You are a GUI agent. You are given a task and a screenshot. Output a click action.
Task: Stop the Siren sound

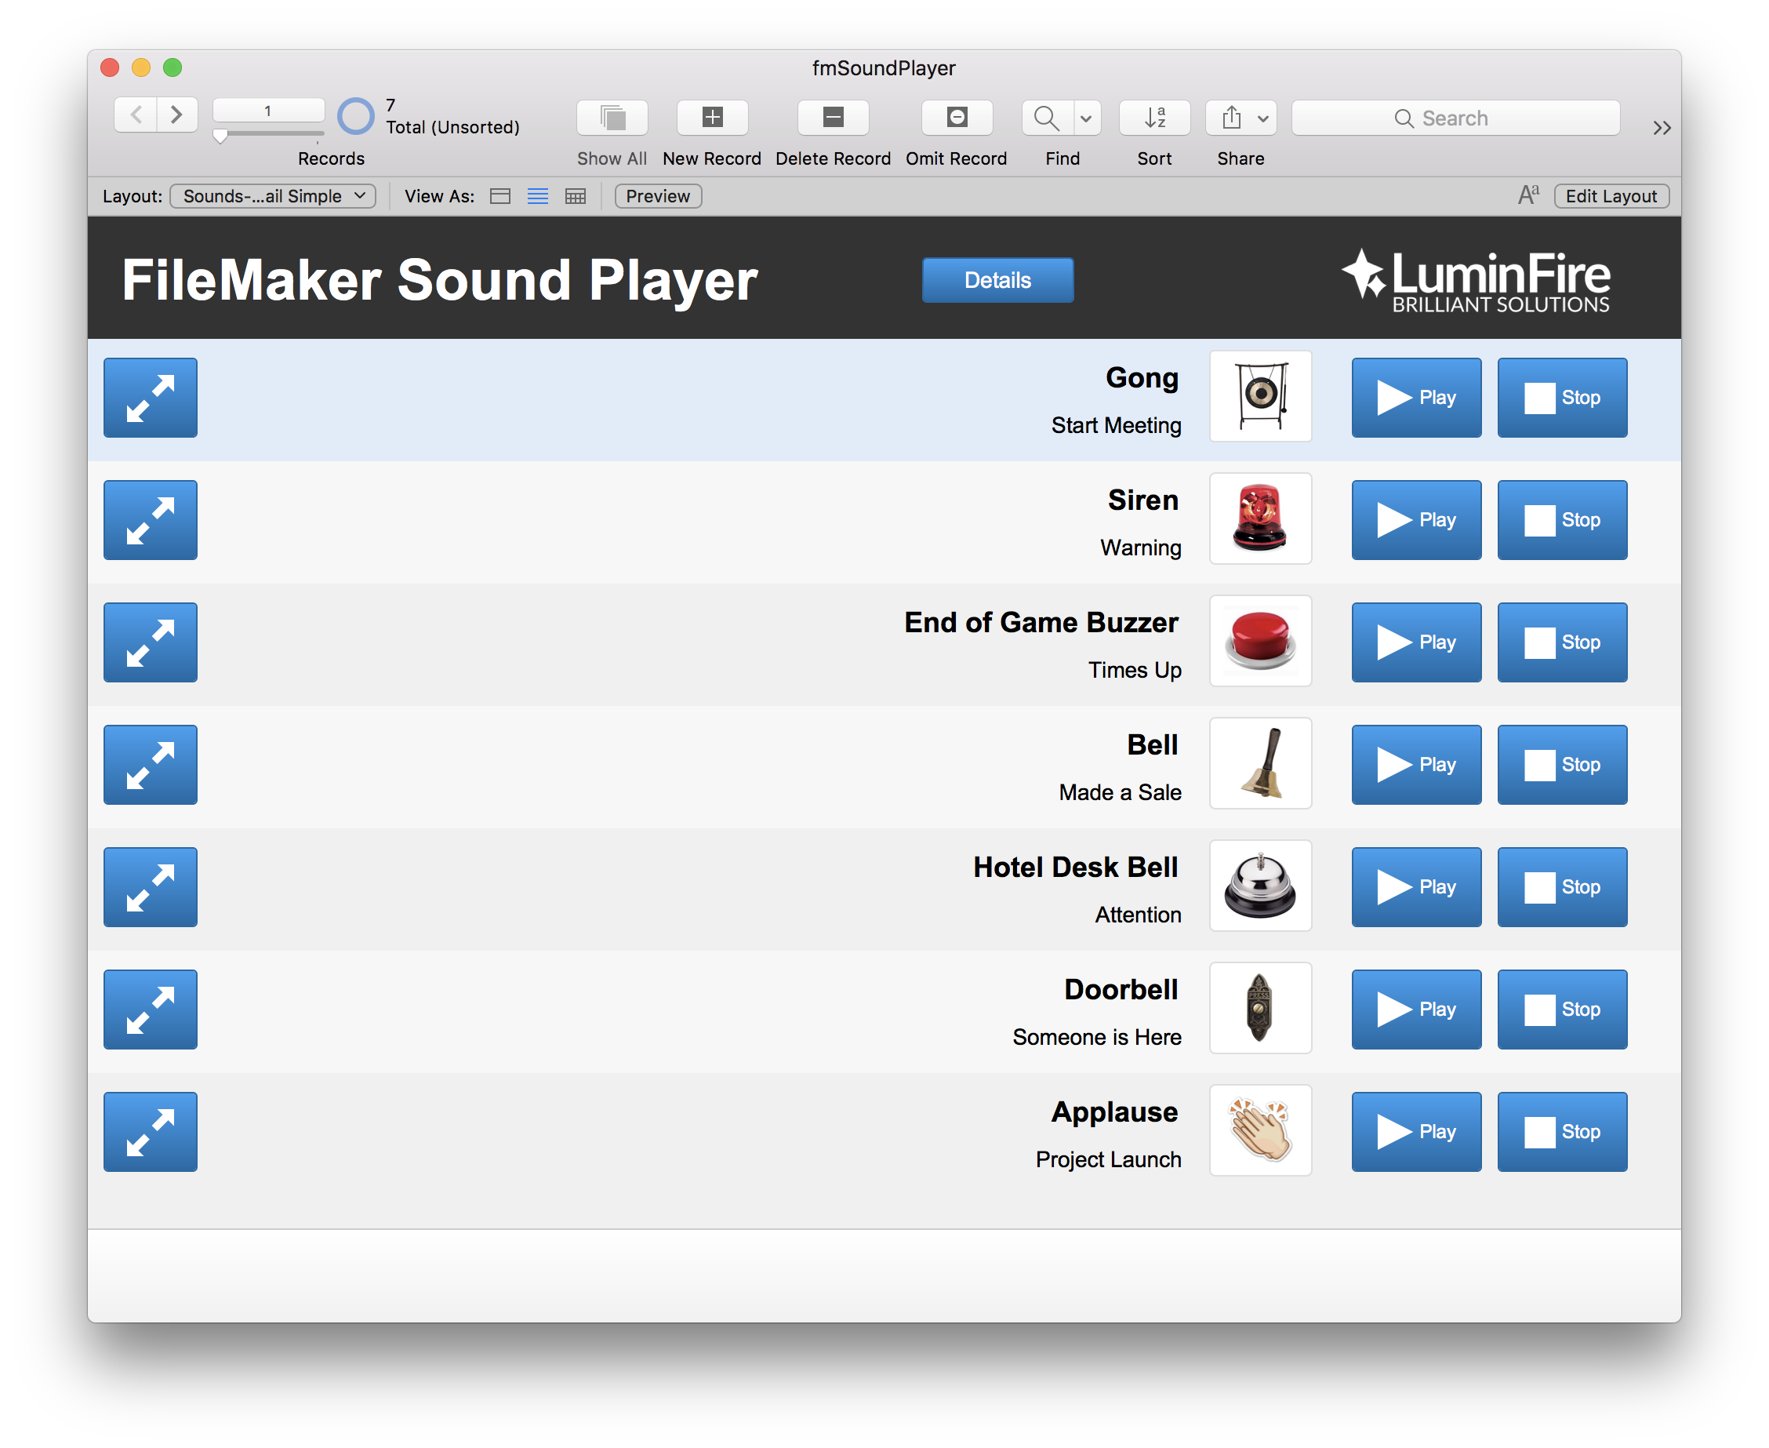pos(1564,519)
